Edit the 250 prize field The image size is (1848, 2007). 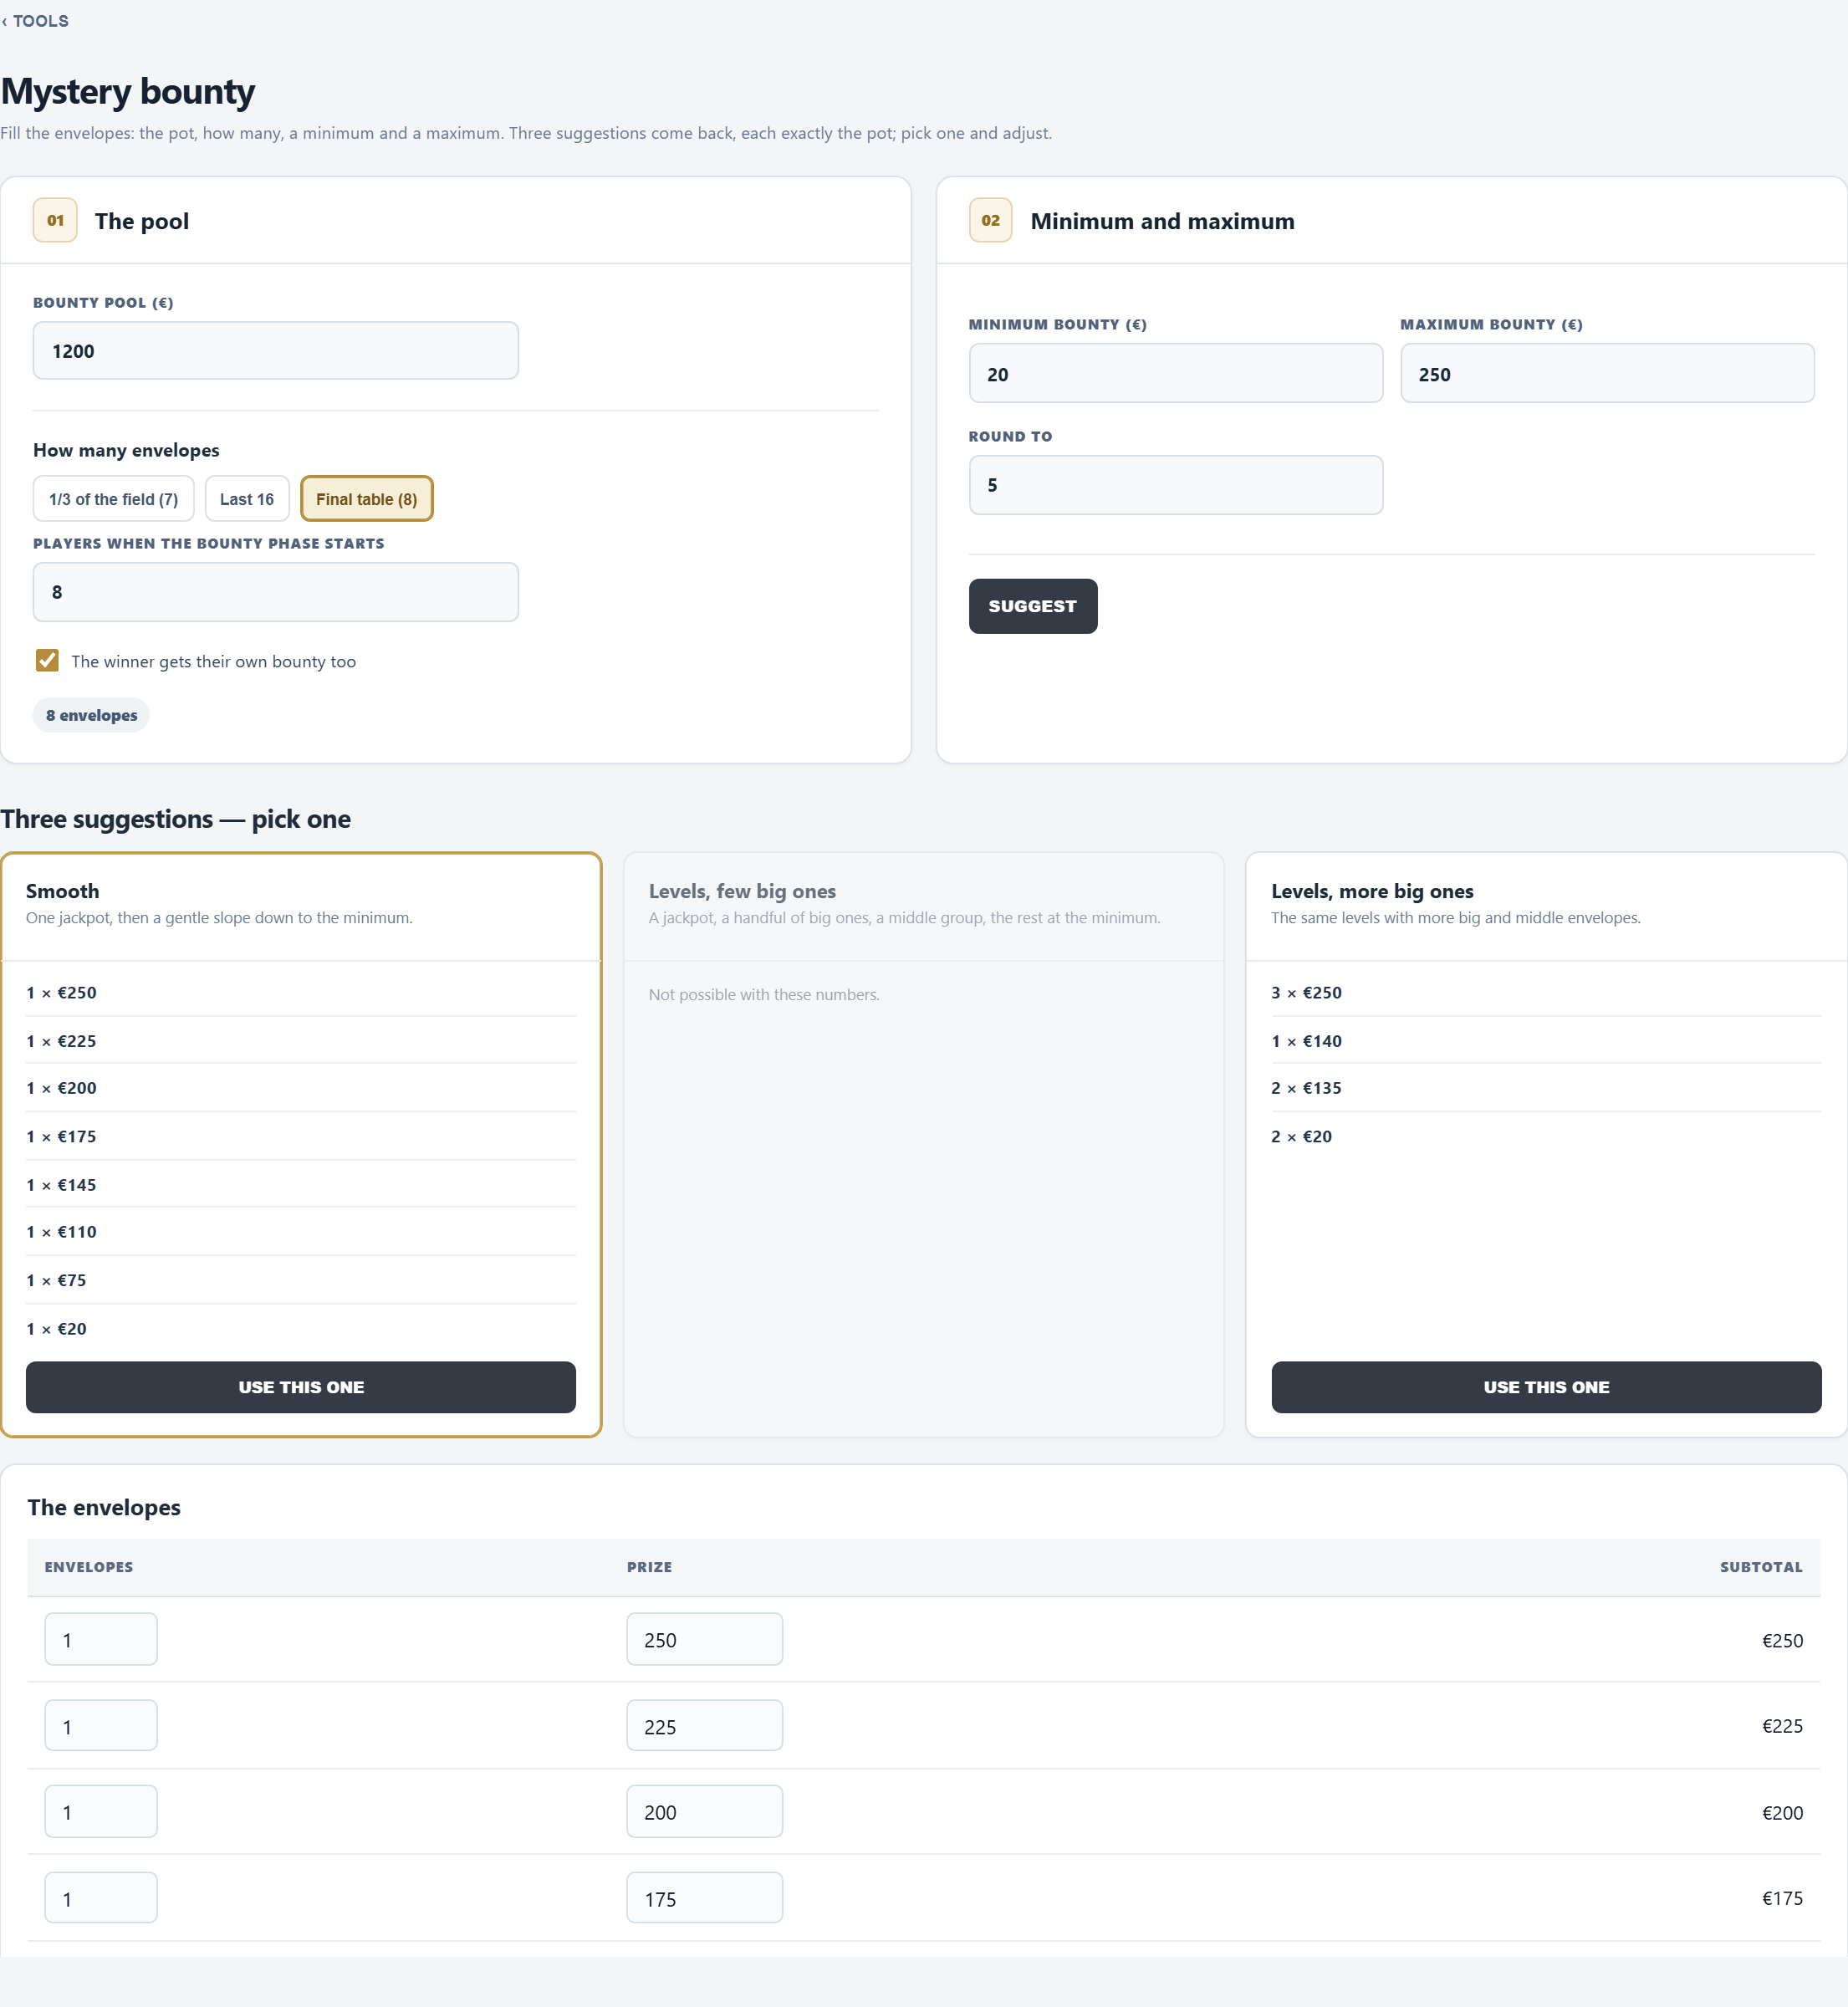(x=704, y=1640)
